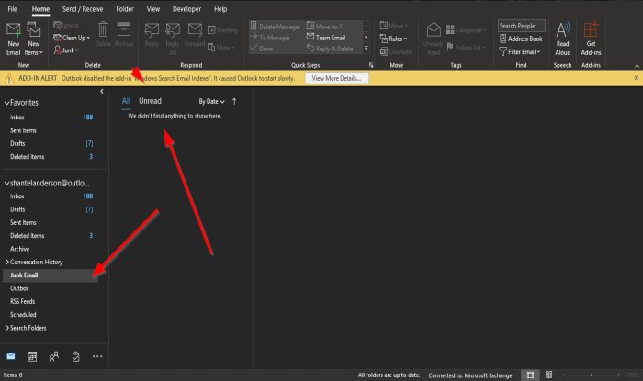Click the Reply All icon
The width and height of the screenshot is (643, 381).
coord(173,30)
